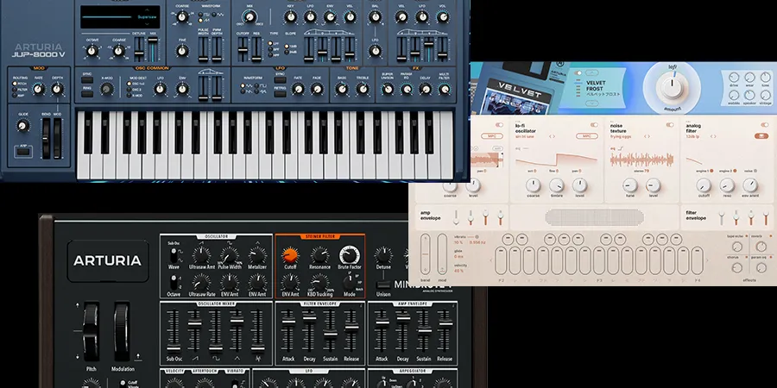
Task: Click the reverb effect knob in lo-fi synth
Action: [x=761, y=247]
